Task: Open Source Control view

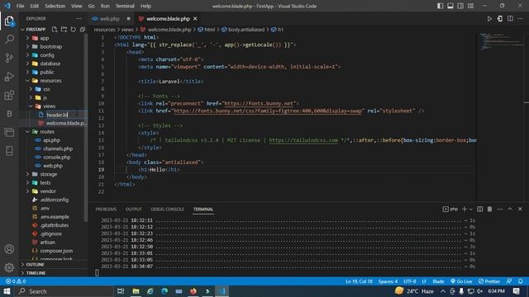Action: pos(9,58)
